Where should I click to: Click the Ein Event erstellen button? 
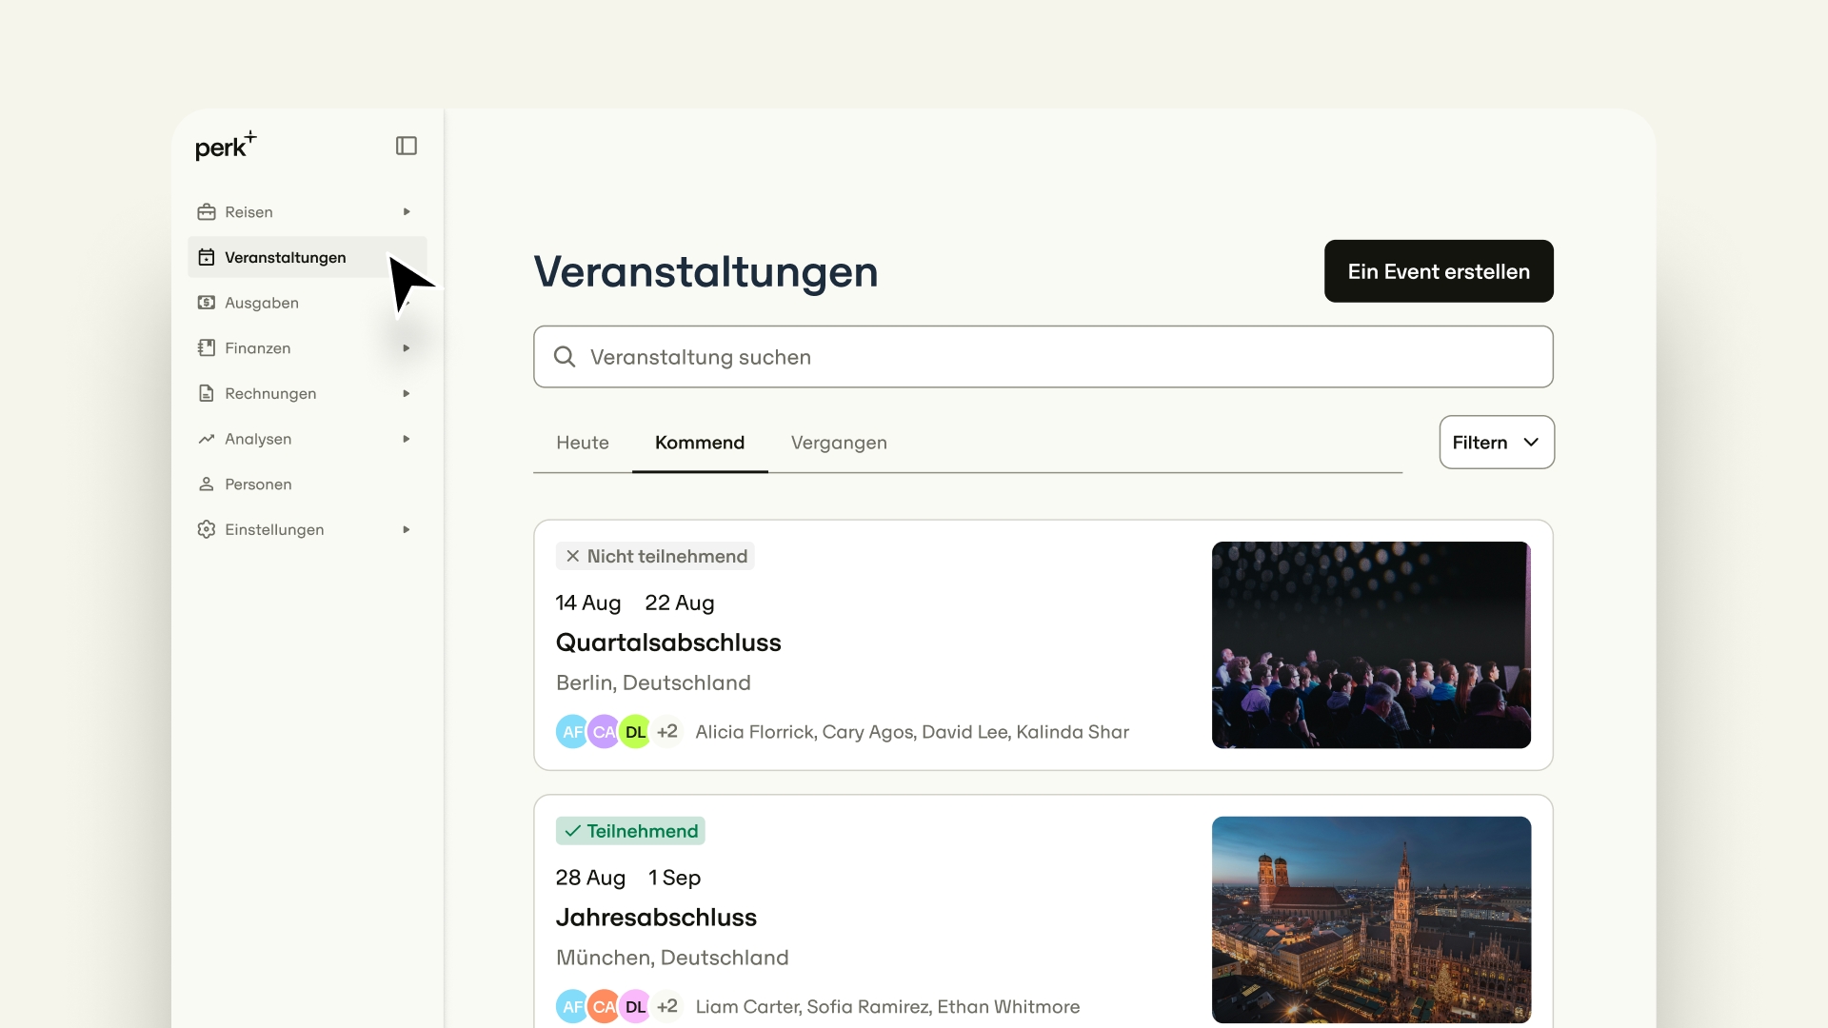[1438, 271]
